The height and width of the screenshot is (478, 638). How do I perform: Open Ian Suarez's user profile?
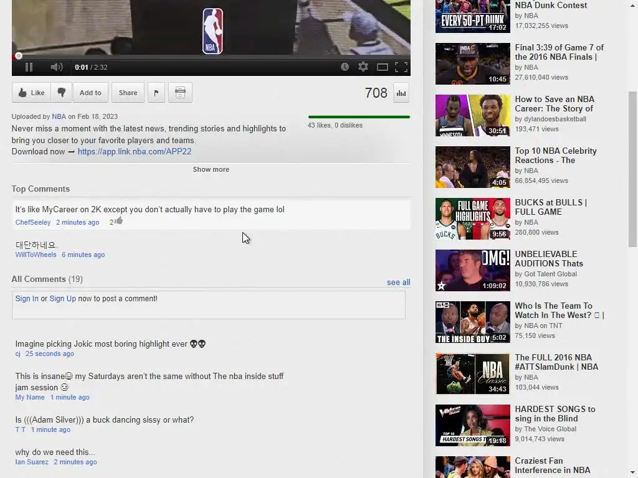point(32,462)
